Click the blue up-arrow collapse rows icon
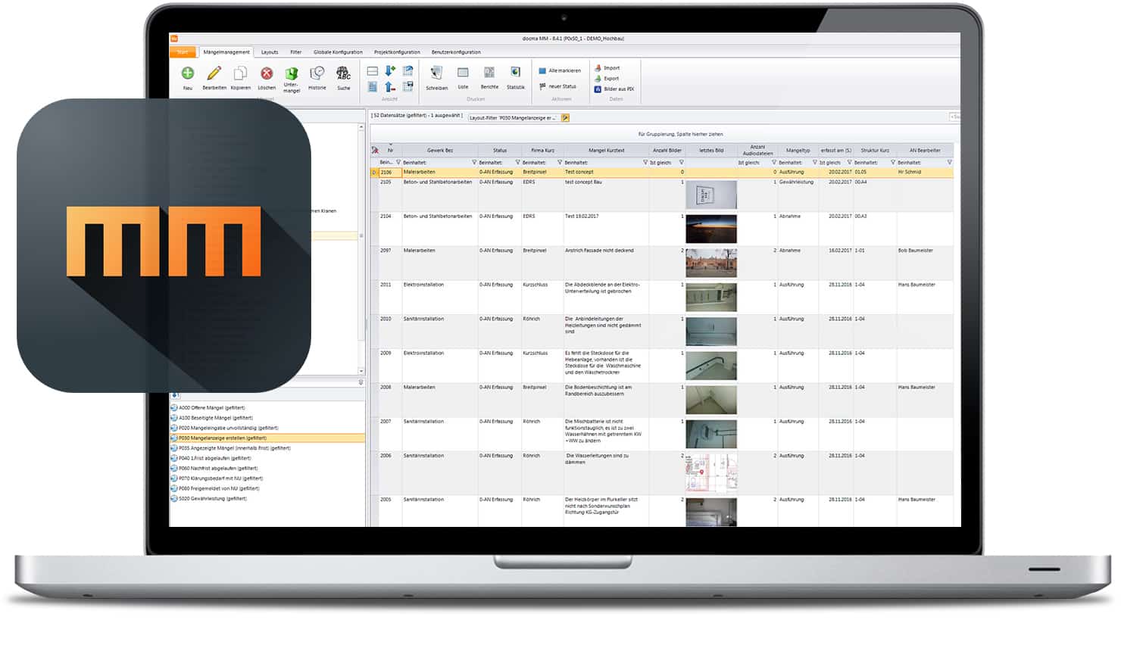Image resolution: width=1121 pixels, height=645 pixels. [390, 87]
